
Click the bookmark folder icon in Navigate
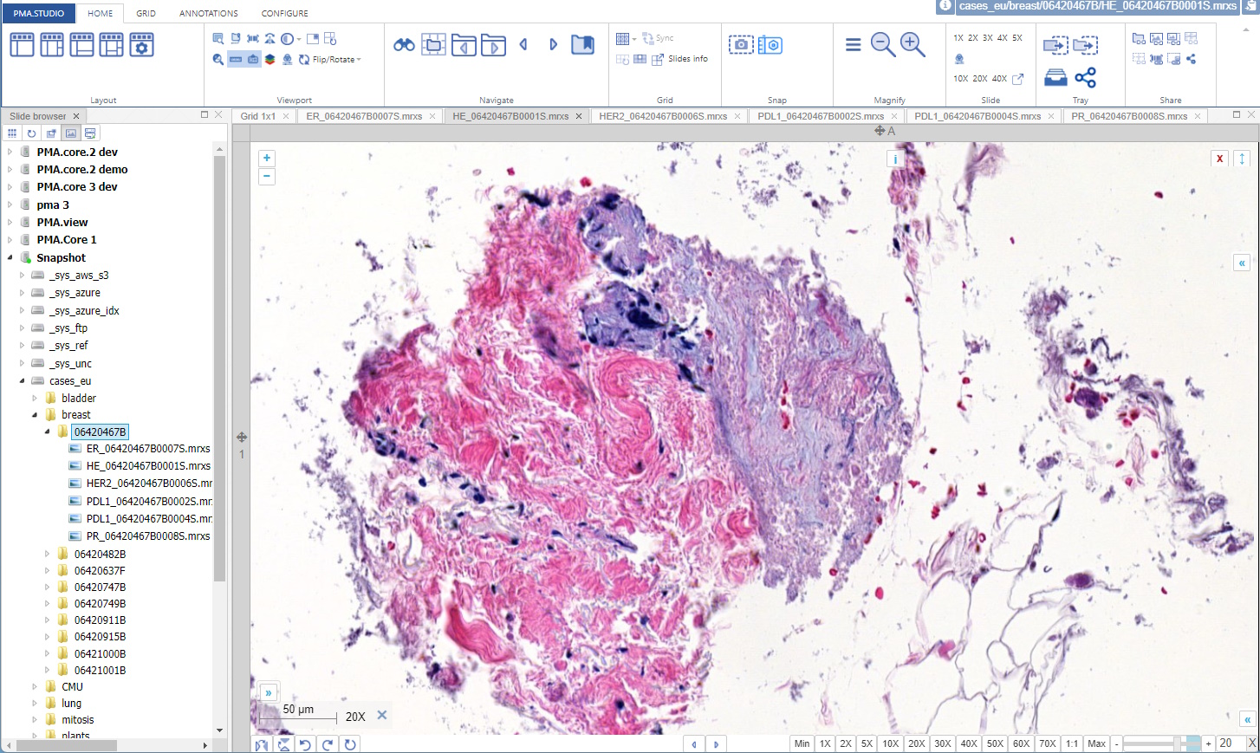[x=582, y=45]
